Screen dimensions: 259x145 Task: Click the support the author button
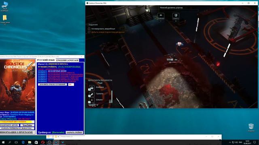tap(9, 125)
